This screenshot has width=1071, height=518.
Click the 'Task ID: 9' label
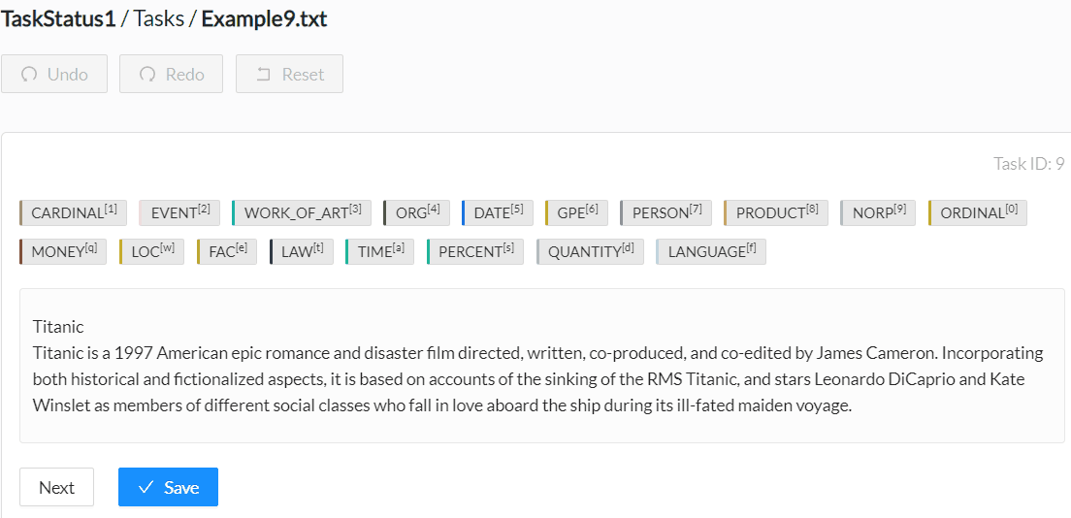pos(1028,164)
